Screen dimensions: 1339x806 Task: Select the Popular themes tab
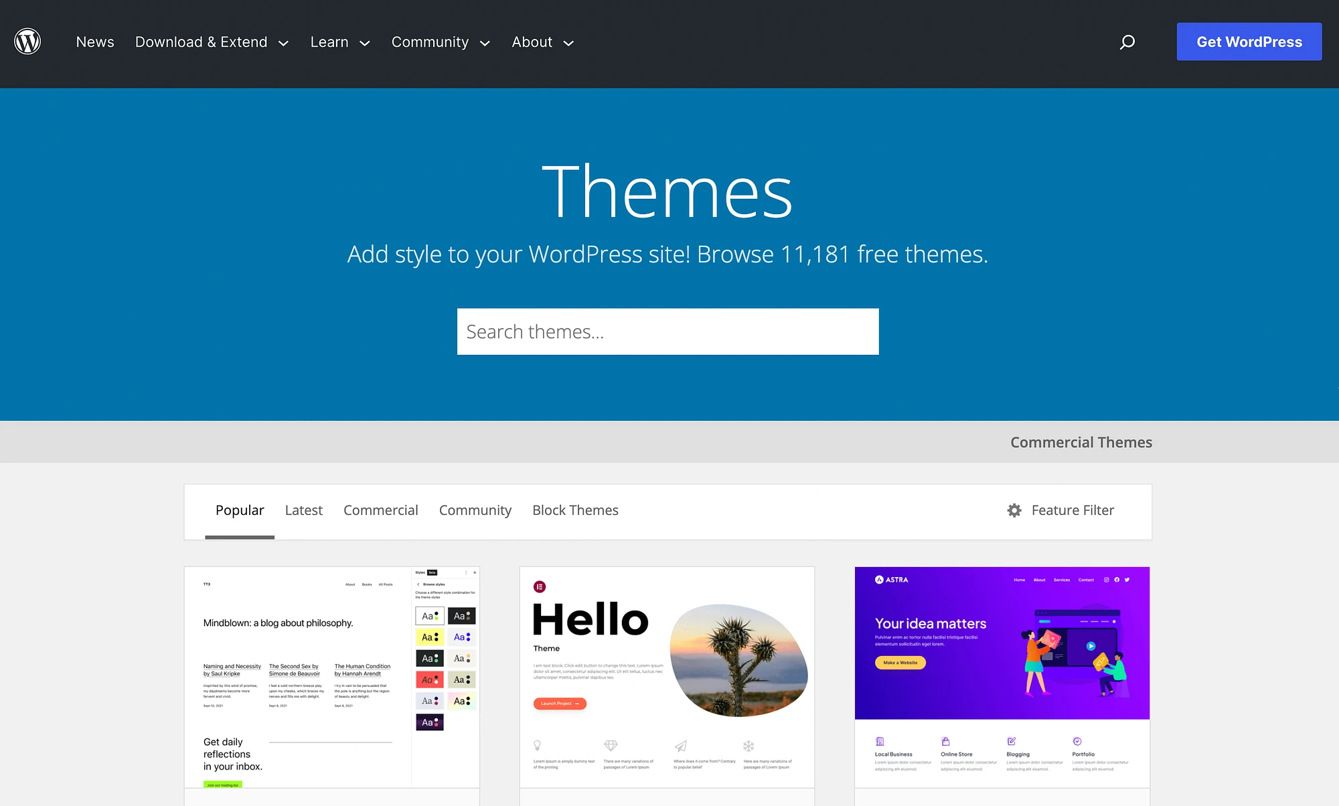click(239, 509)
